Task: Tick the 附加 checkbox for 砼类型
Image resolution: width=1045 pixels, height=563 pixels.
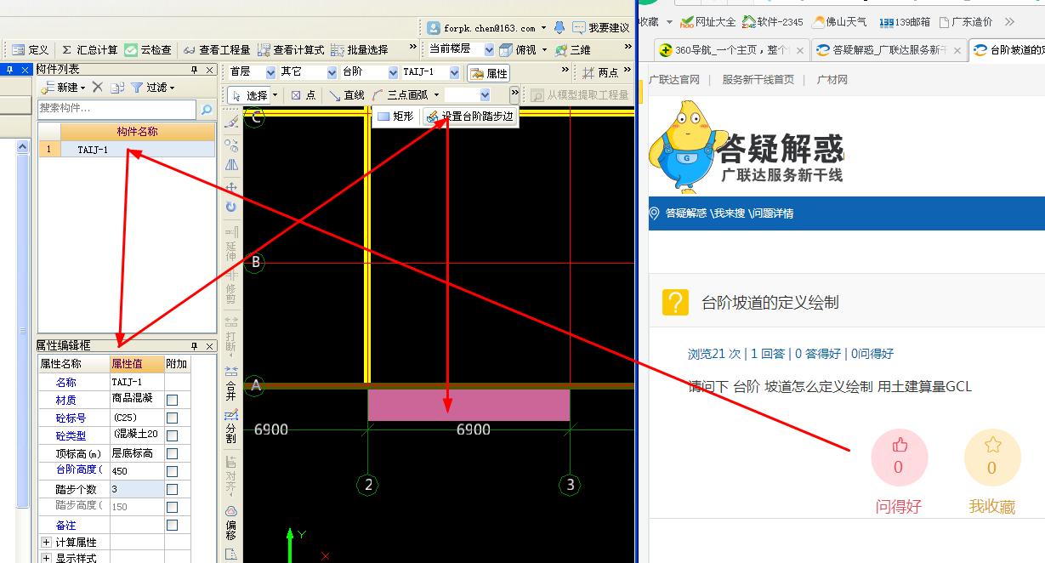Action: [173, 435]
